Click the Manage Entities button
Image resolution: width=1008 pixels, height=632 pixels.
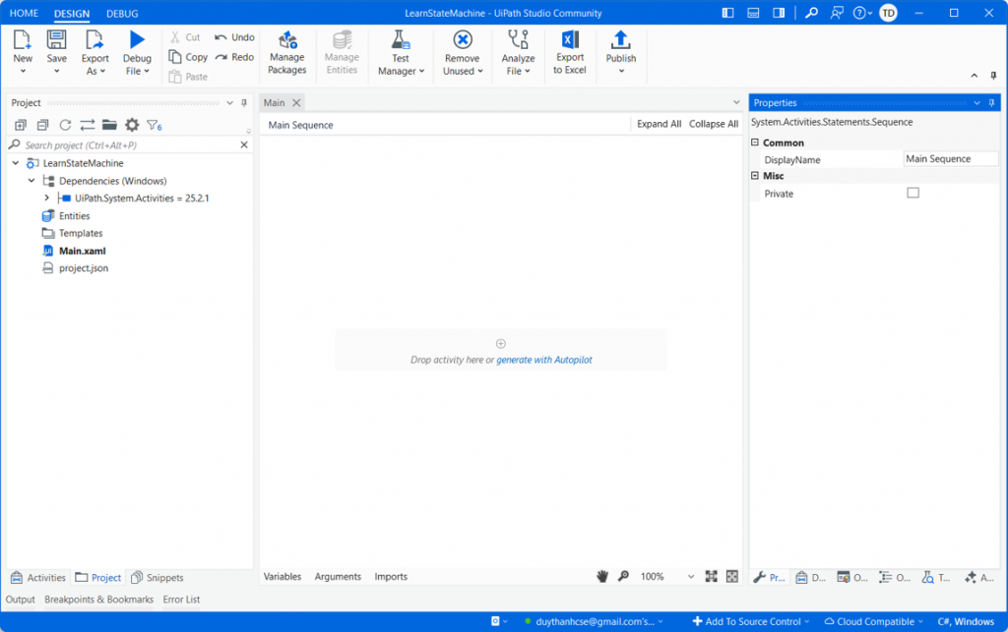pos(342,53)
